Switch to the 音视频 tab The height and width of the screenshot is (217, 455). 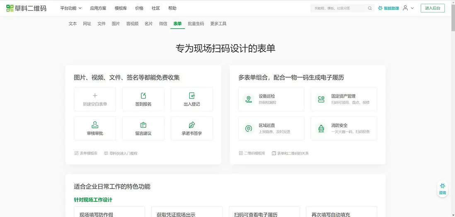point(132,24)
